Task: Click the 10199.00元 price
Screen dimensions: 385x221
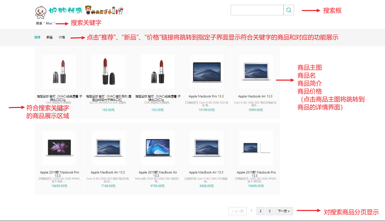Action: tap(207, 110)
